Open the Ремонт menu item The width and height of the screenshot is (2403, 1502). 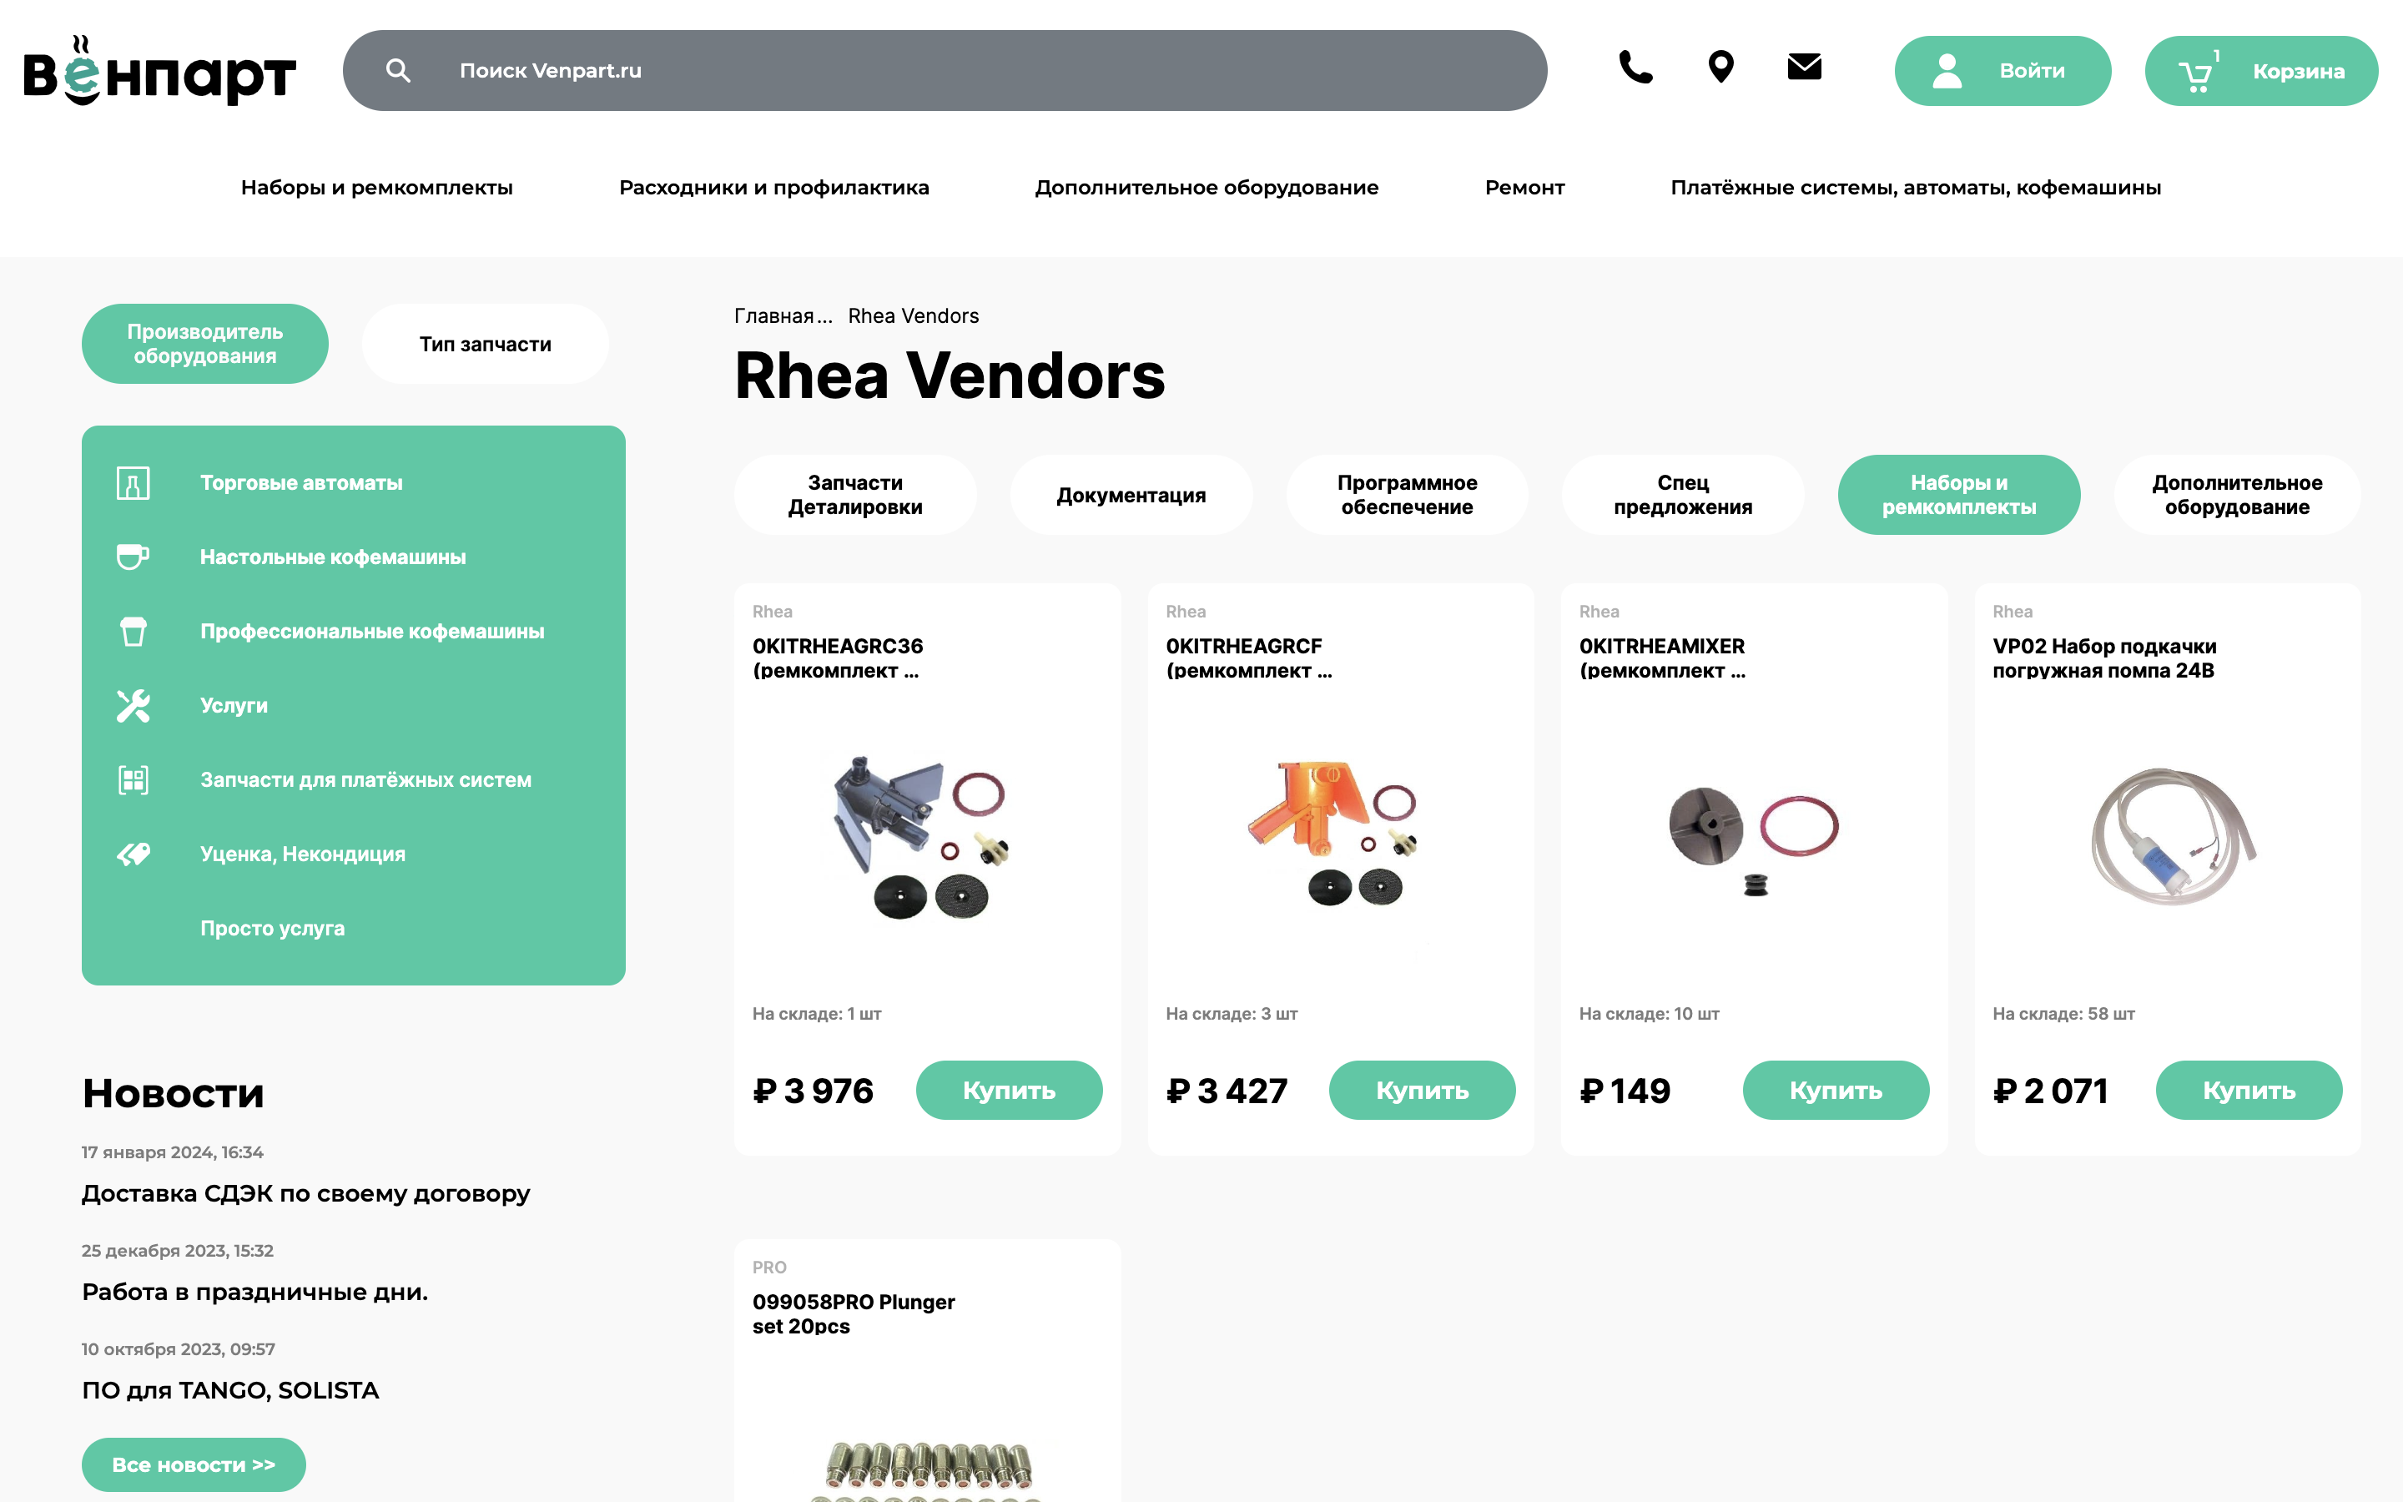[1524, 188]
